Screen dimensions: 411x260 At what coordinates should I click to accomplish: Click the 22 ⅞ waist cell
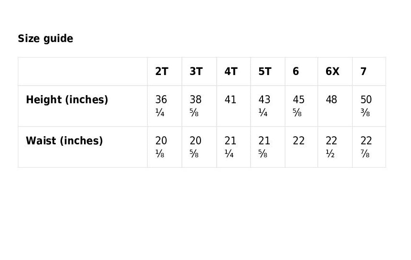tap(366, 147)
